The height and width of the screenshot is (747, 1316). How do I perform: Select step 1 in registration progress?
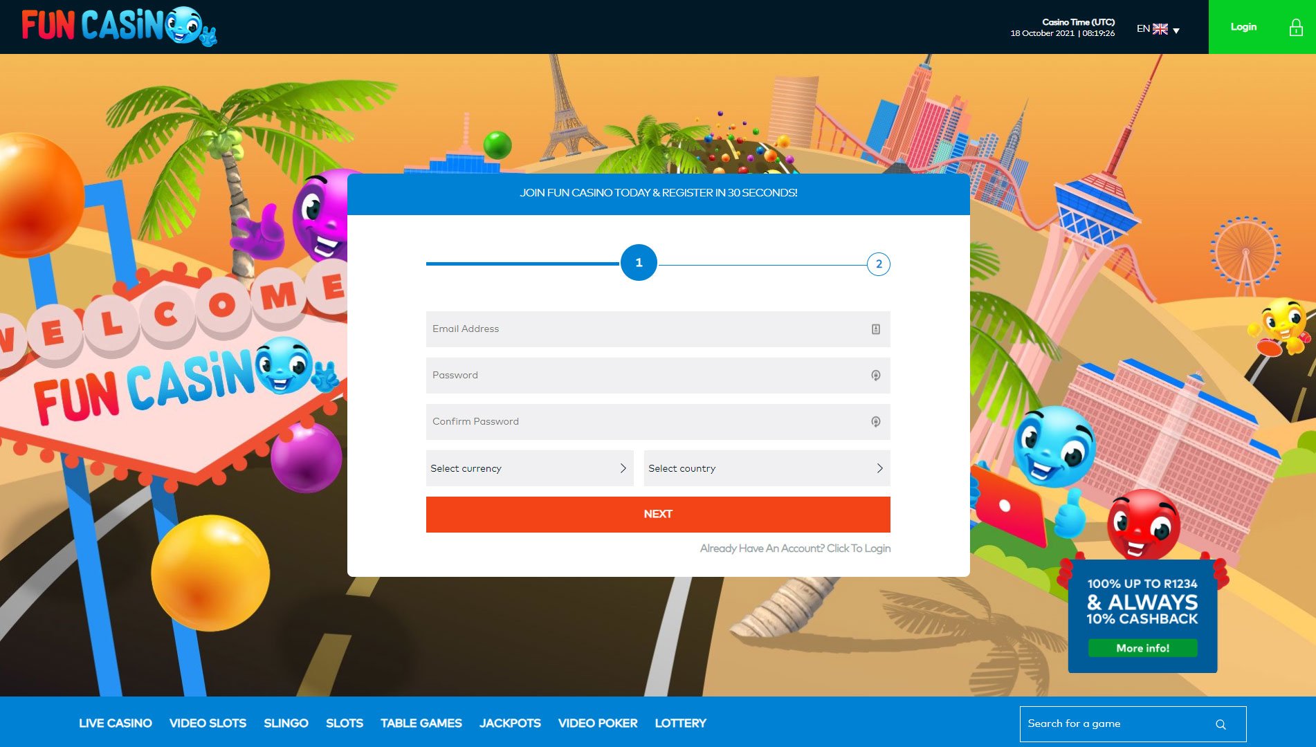639,263
